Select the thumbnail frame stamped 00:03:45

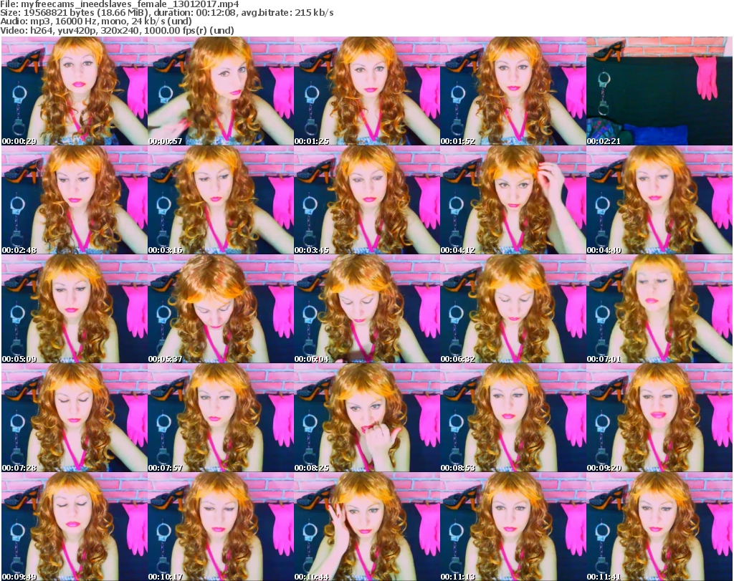pos(366,200)
